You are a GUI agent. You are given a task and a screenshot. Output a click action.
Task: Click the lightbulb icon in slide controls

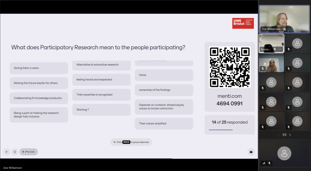[15, 152]
